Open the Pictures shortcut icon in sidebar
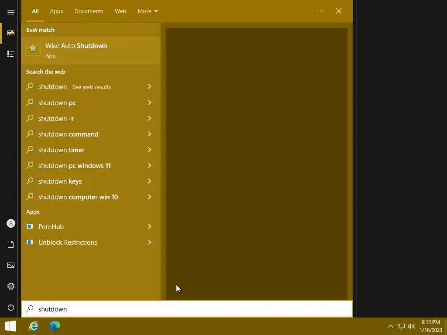The image size is (447, 335). (x=11, y=265)
